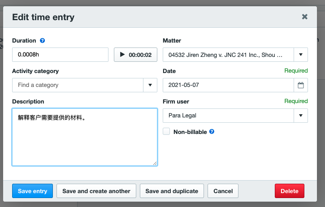Open the Duration help question mark icon
Screen dimensions: 325x207
pos(42,40)
